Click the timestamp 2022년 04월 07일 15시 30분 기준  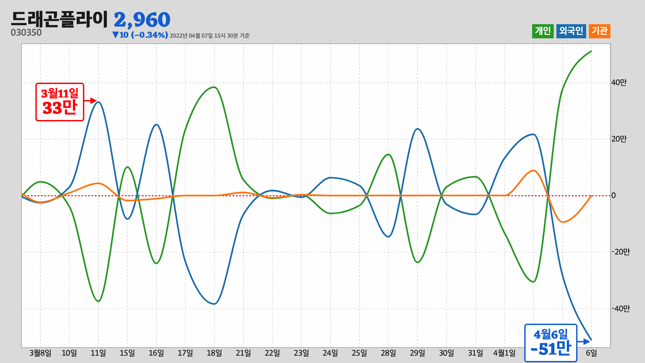click(x=210, y=36)
